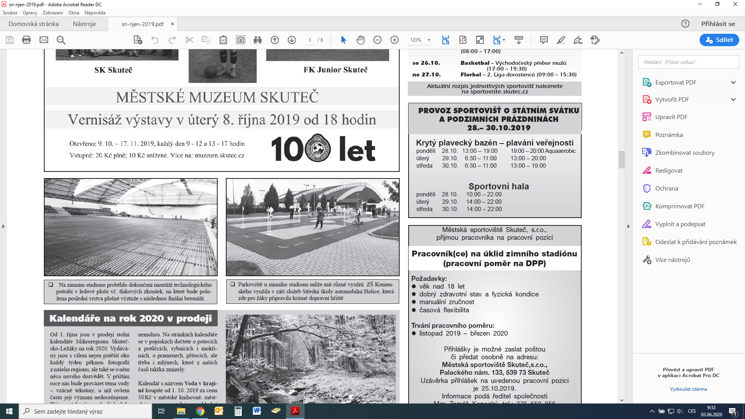Click the Windows Start button

tap(9, 411)
